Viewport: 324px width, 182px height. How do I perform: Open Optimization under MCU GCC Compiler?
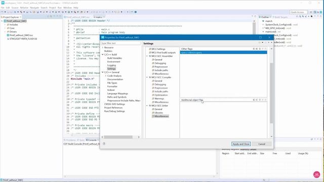(161, 95)
